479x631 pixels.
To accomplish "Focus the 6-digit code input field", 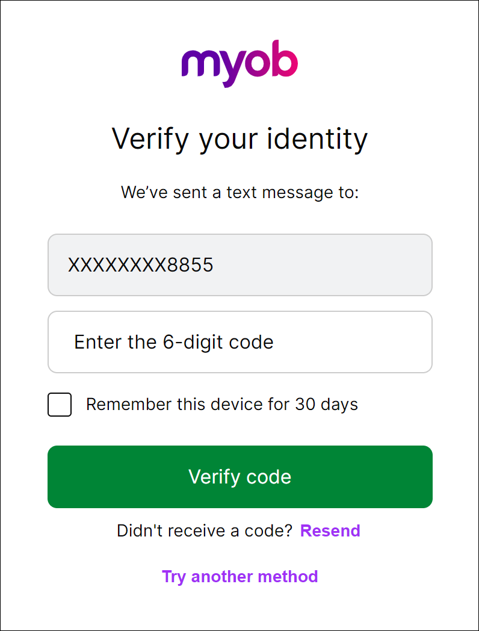I will 240,342.
